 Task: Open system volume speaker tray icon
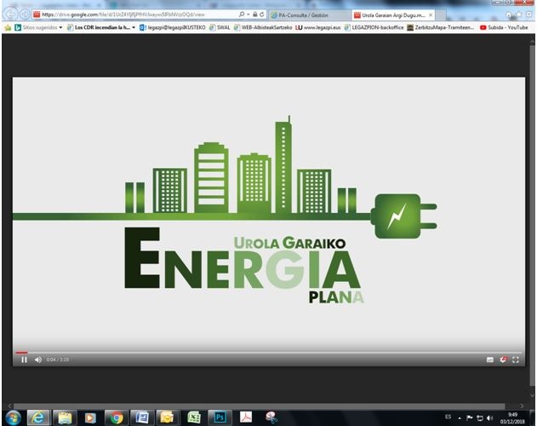coord(490,417)
